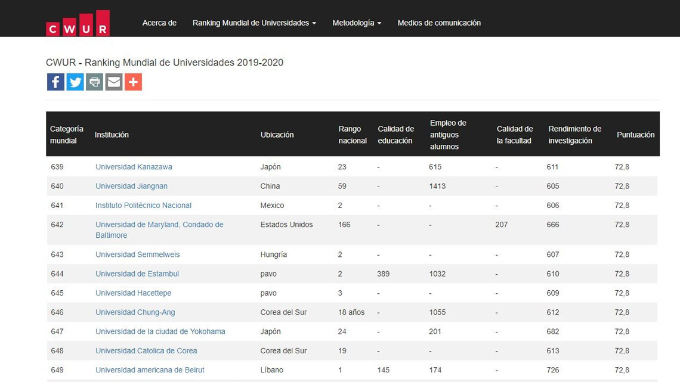The image size is (680, 382).
Task: Open the Universidad americana de Beirut link
Action: pyautogui.click(x=150, y=369)
